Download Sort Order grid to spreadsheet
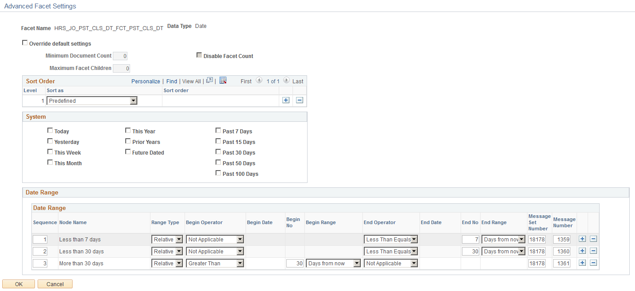The width and height of the screenshot is (635, 291). tap(223, 81)
